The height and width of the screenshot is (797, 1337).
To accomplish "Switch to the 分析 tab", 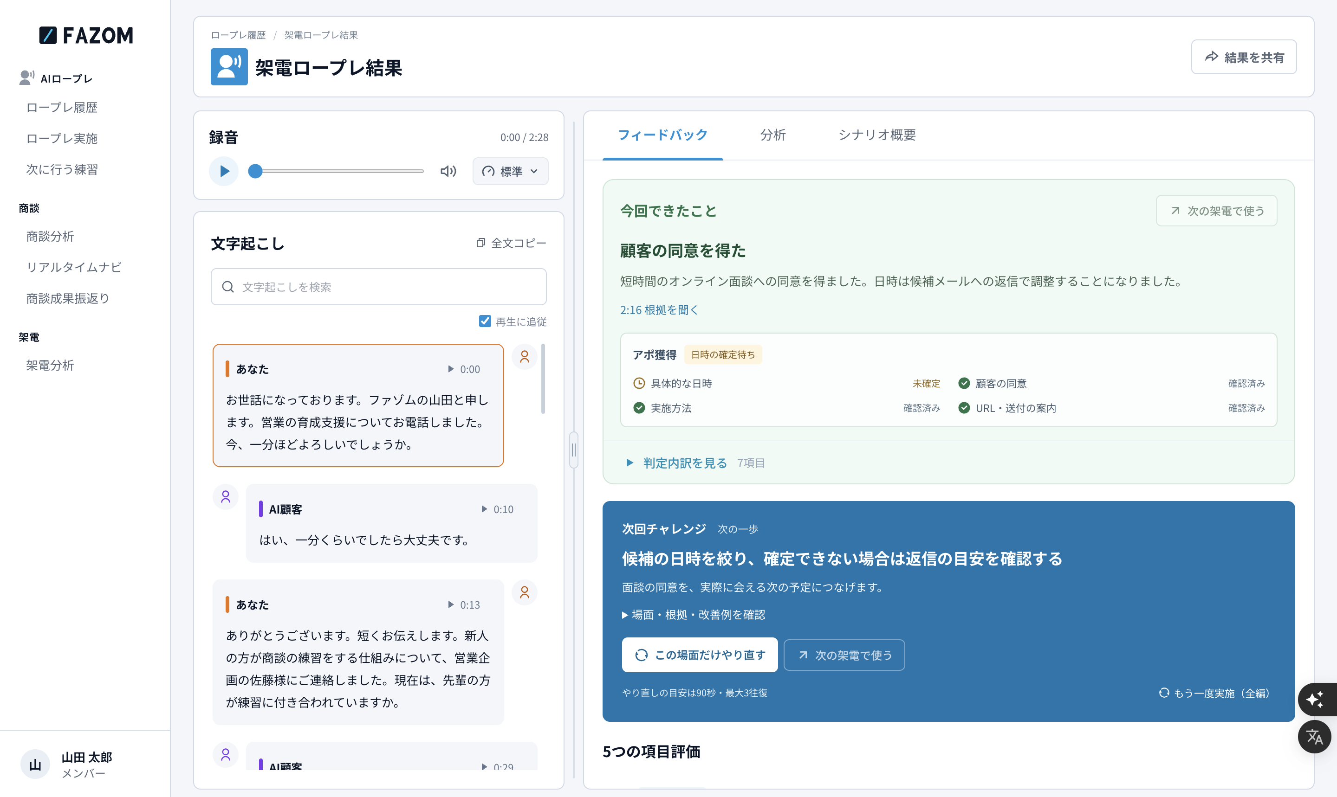I will click(x=773, y=135).
